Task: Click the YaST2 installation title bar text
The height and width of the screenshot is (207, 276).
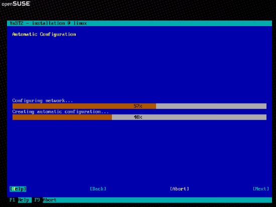Action: (x=48, y=23)
